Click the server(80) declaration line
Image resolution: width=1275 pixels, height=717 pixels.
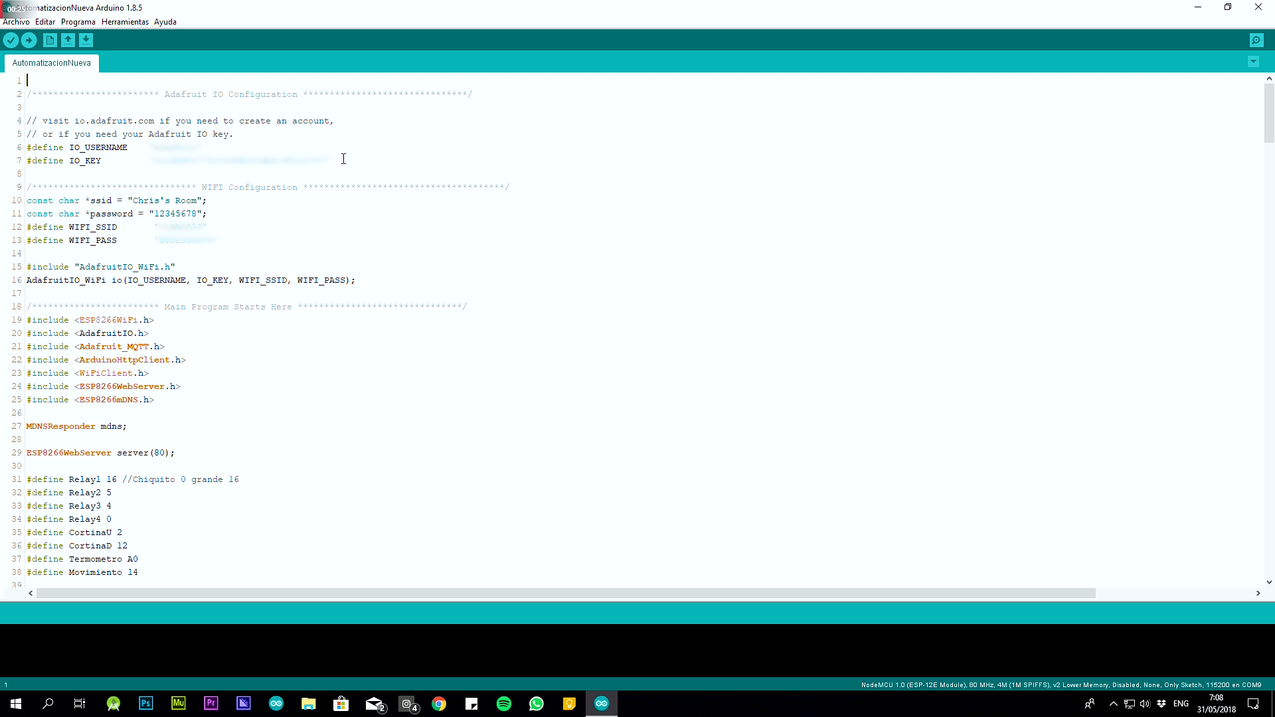tap(100, 453)
